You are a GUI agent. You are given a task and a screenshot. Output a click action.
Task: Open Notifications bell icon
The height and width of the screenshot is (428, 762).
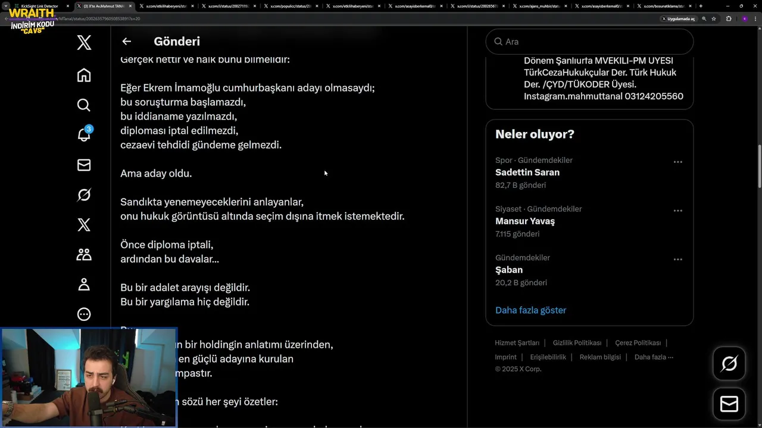(84, 135)
